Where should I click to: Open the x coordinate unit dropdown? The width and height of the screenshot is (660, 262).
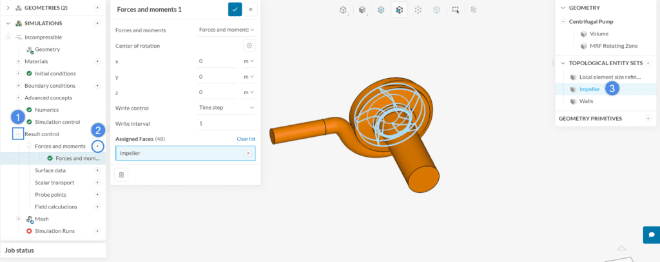[x=249, y=61]
